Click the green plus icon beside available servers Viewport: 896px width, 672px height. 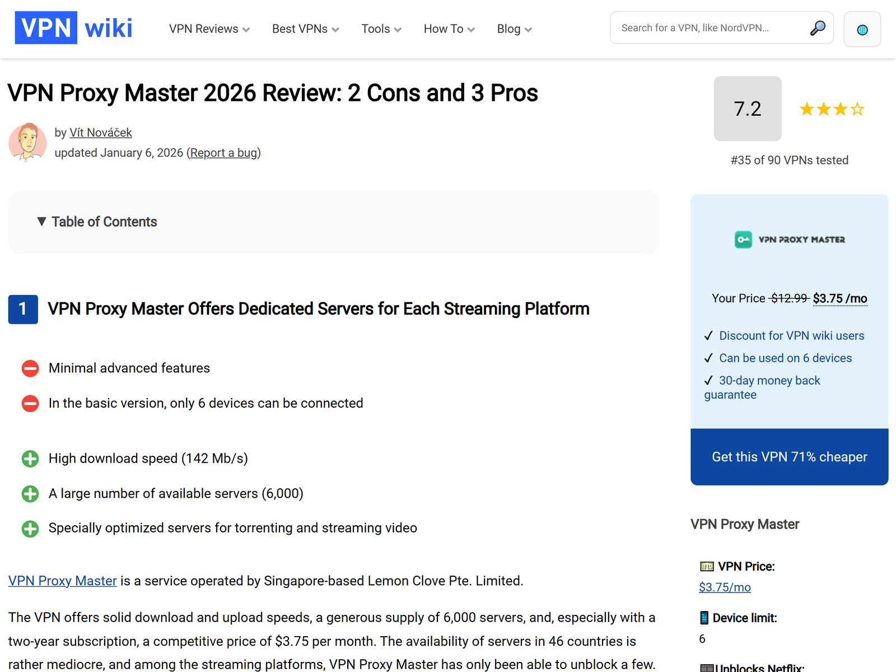(30, 493)
